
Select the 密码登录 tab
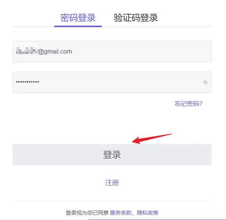tap(78, 18)
